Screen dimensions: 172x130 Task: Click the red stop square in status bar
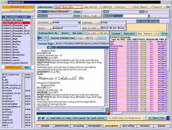[x=108, y=113]
